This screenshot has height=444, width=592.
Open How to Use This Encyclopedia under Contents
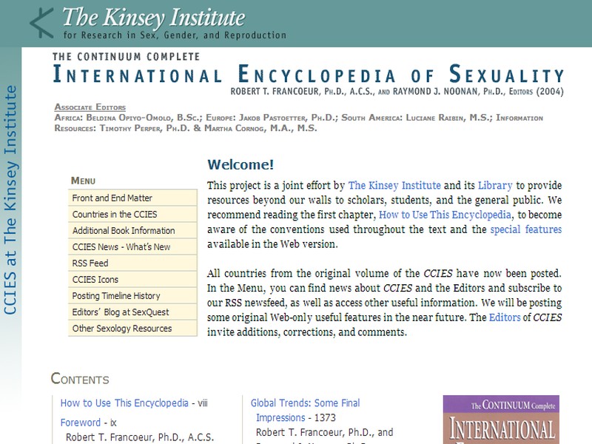(124, 403)
